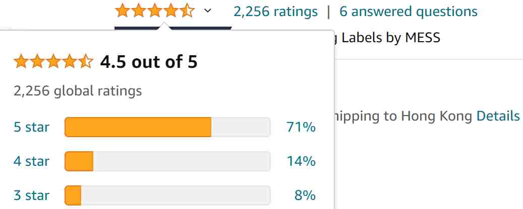
Task: Click the 14% percentage link
Action: click(301, 161)
